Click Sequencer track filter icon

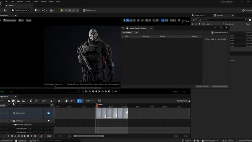click(x=52, y=105)
